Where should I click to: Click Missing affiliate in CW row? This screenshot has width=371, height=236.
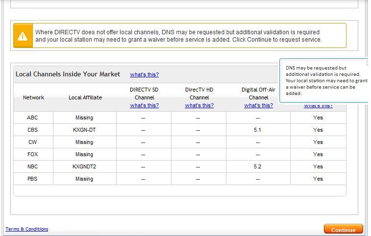tap(84, 142)
